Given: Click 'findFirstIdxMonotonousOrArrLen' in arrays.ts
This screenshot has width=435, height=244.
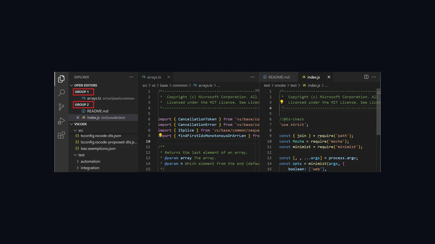Looking at the screenshot, I should point(212,136).
